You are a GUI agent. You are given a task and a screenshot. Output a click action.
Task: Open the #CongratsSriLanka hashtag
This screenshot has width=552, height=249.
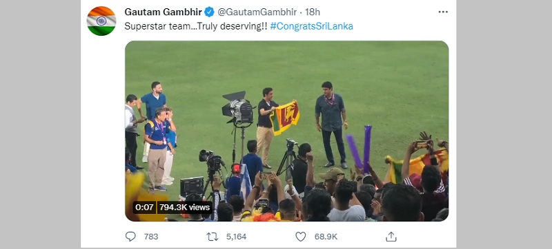click(312, 26)
